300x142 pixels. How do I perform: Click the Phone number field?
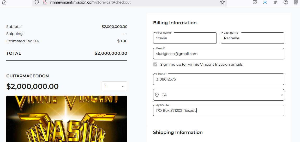pos(218,79)
